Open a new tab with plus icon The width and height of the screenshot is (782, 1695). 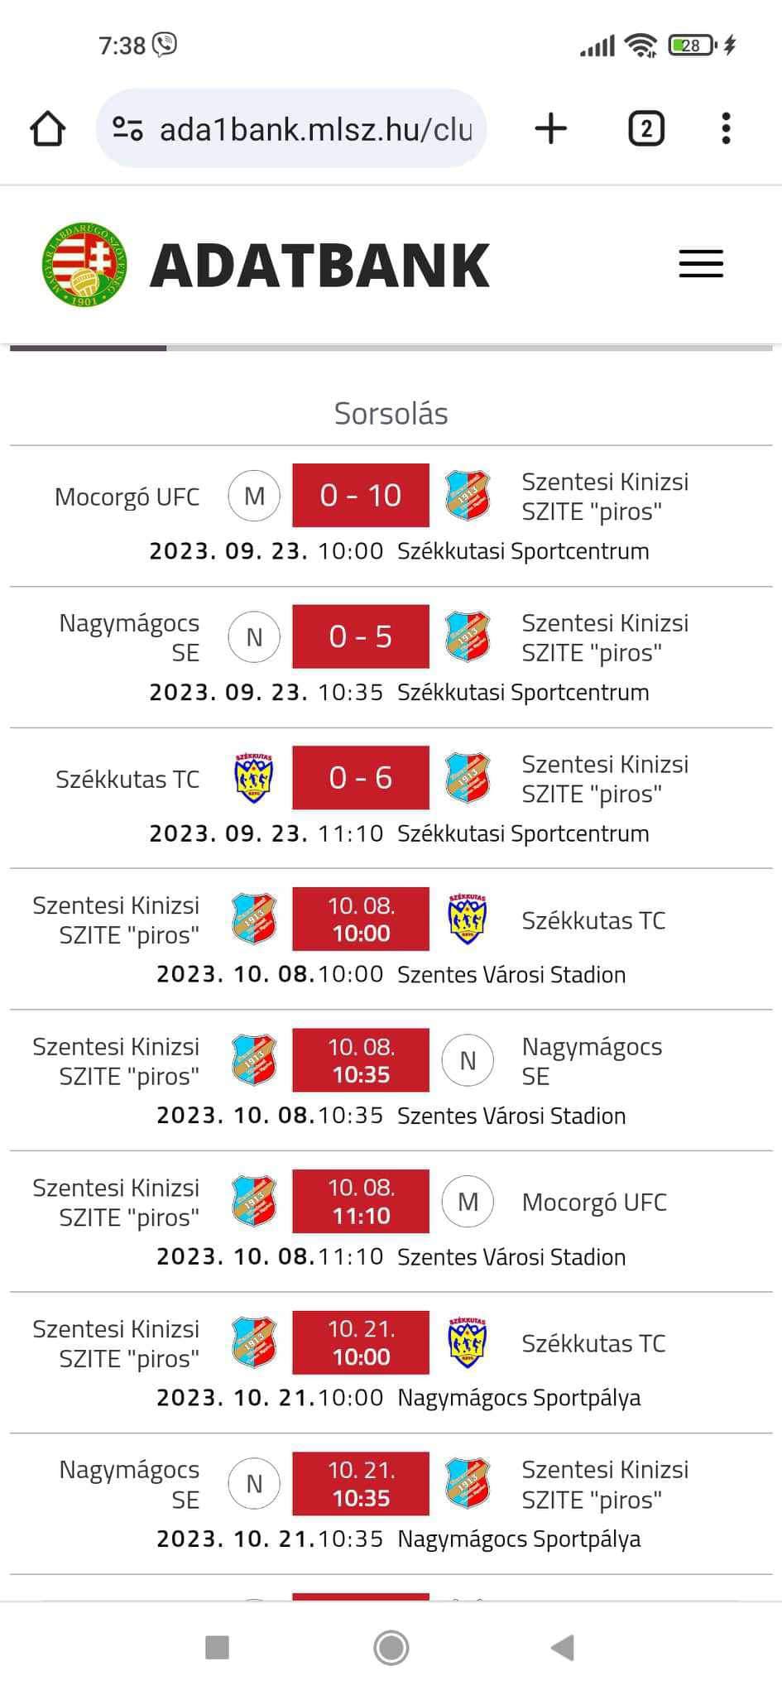(x=551, y=129)
